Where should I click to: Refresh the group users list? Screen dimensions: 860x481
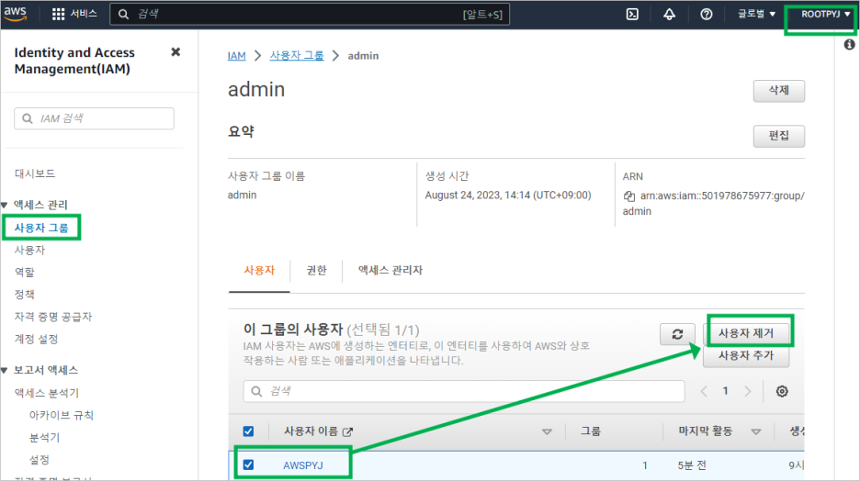677,333
